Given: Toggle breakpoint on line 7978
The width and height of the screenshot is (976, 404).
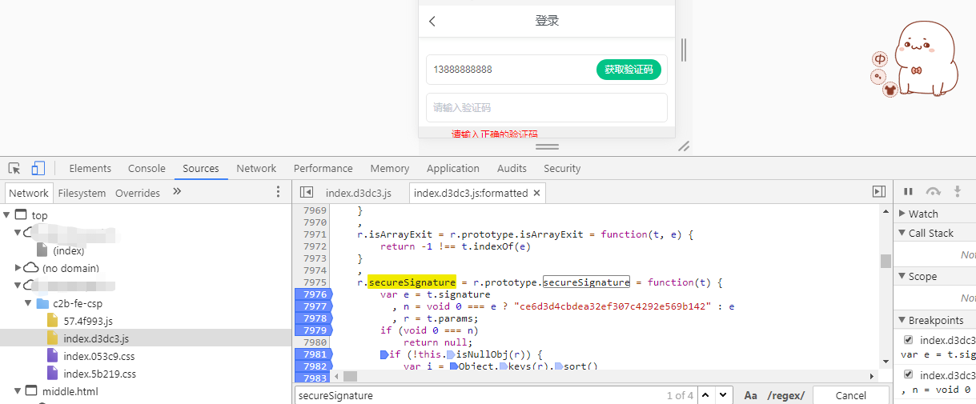Looking at the screenshot, I should (x=313, y=318).
